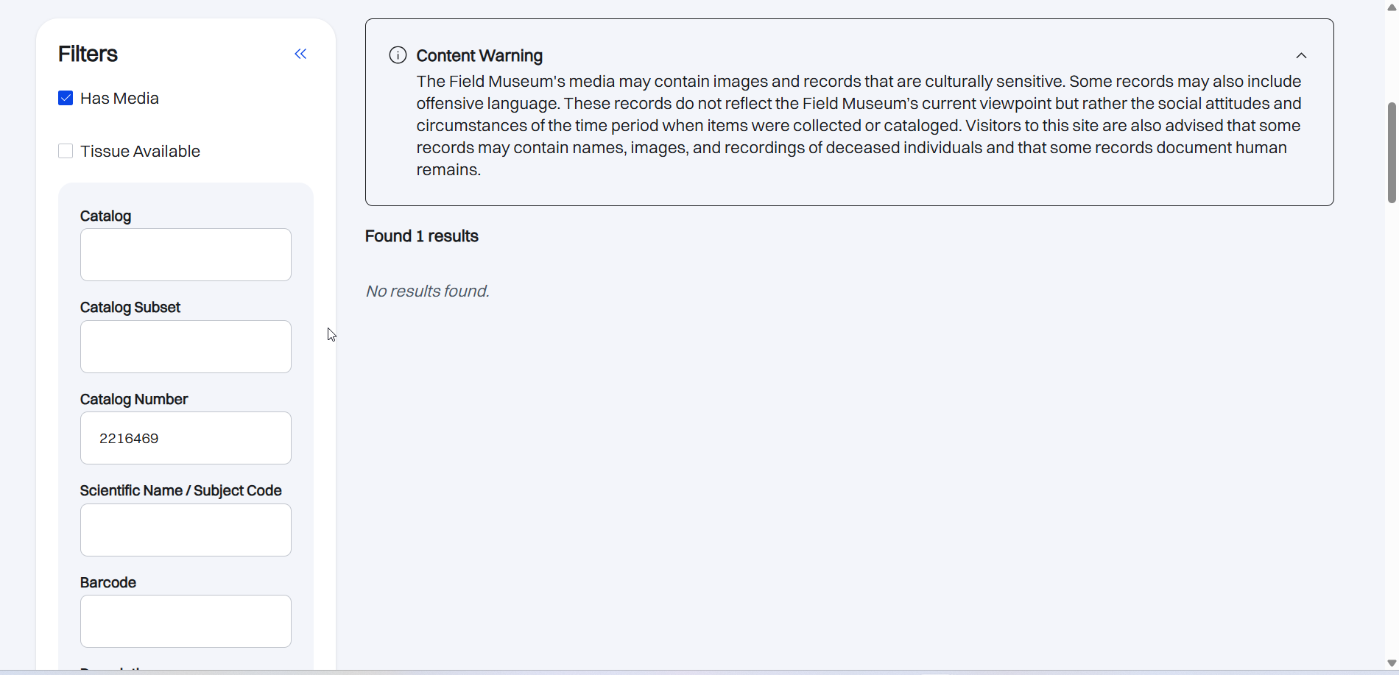This screenshot has width=1399, height=675.
Task: Click the No results found message
Action: coord(427,291)
